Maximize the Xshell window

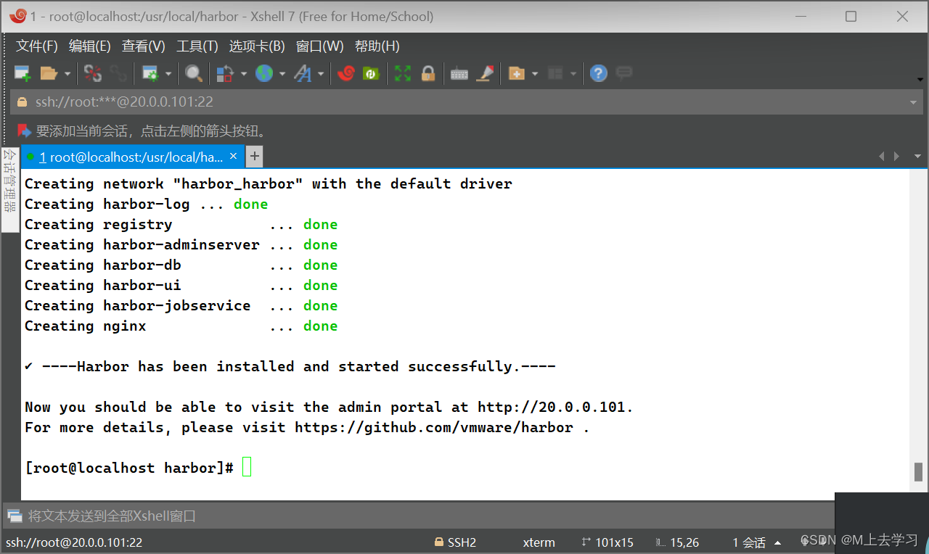pos(851,16)
